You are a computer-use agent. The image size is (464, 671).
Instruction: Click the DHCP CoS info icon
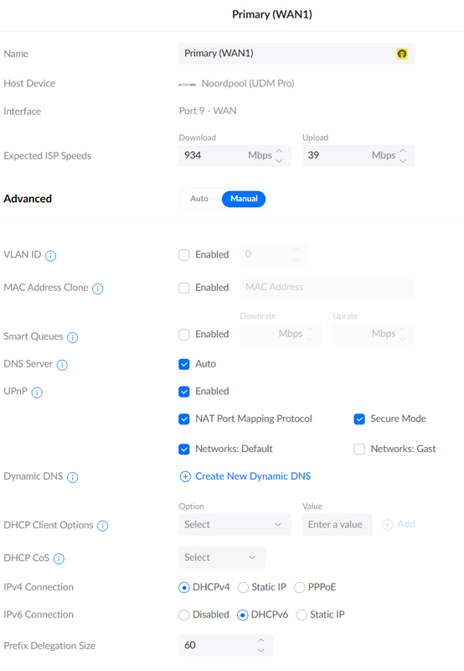point(59,559)
